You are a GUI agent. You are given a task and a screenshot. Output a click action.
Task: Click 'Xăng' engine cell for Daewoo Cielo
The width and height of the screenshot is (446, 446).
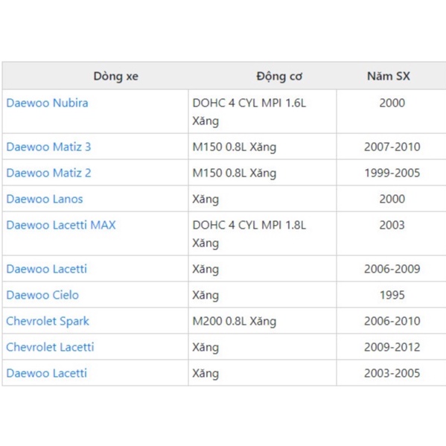tap(262, 295)
